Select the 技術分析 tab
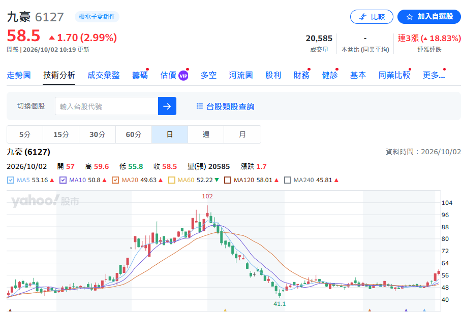 (x=59, y=75)
